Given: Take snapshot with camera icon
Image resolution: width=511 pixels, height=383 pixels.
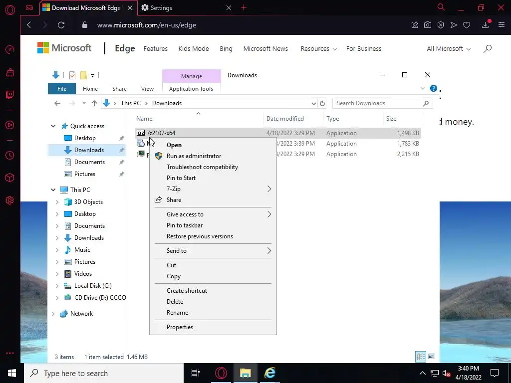Looking at the screenshot, I should click(x=428, y=25).
